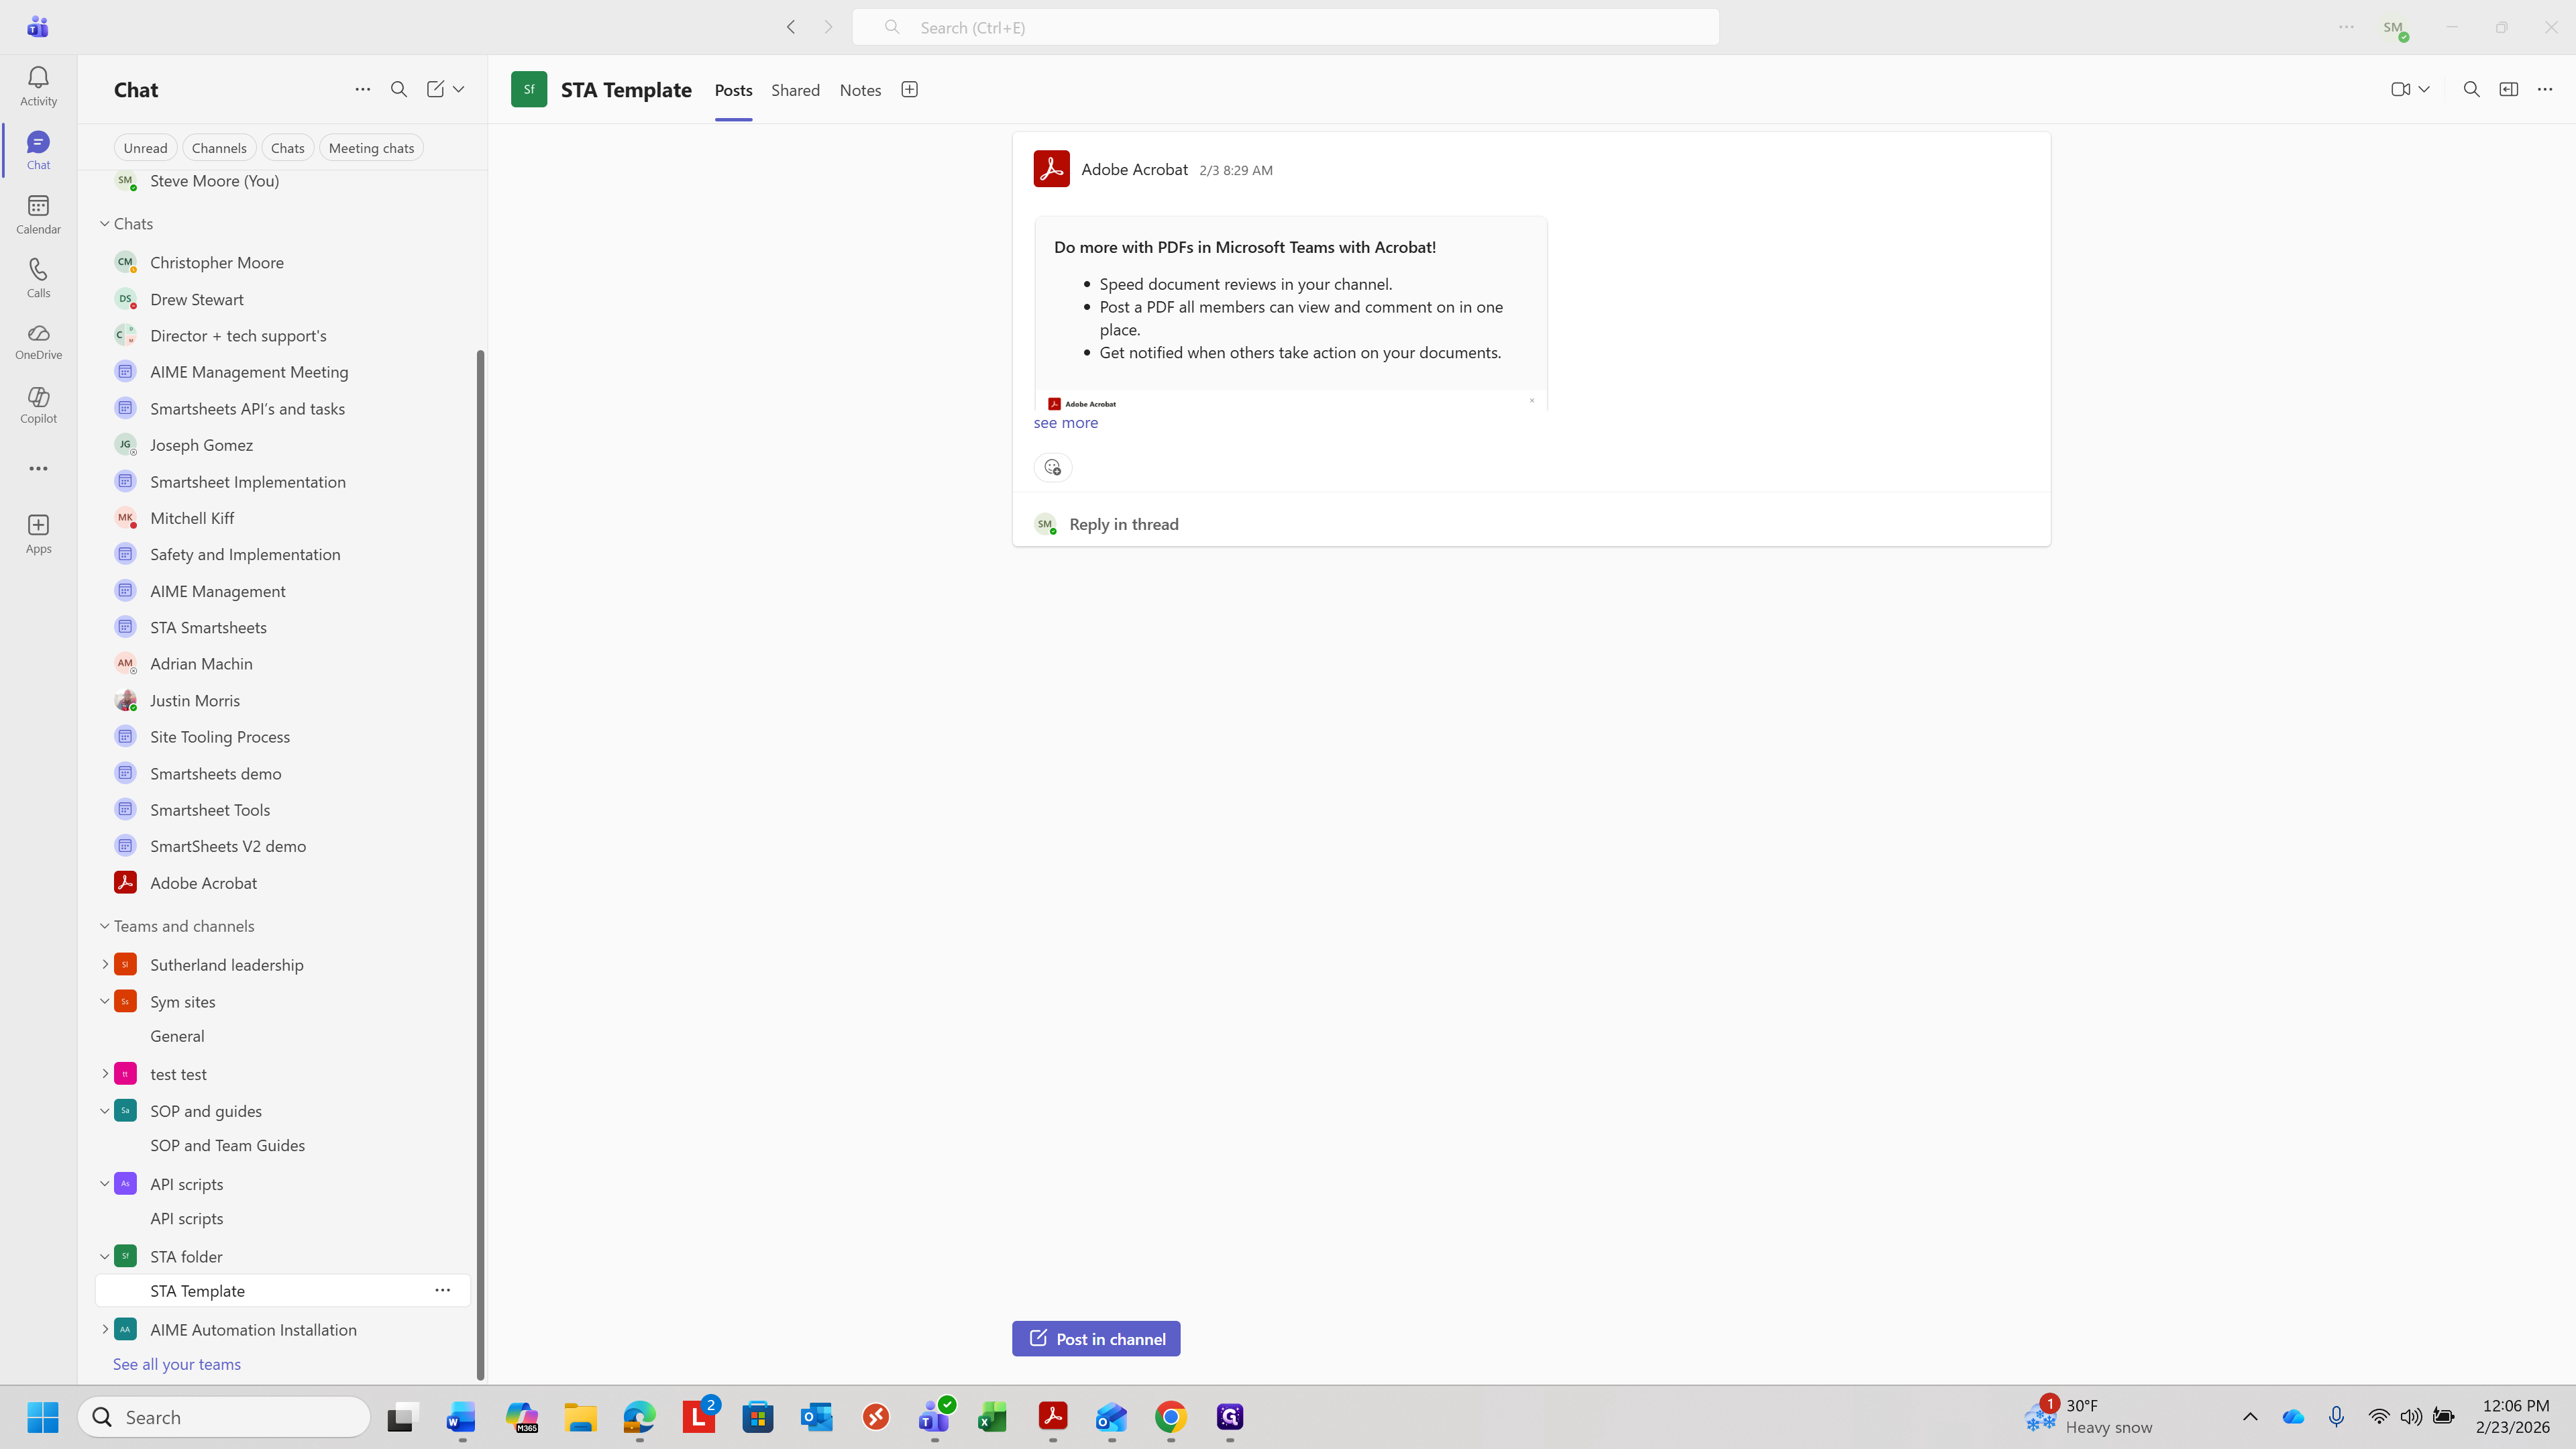Switch to the Shared tab
Image resolution: width=2576 pixels, height=1449 pixels.
(795, 90)
